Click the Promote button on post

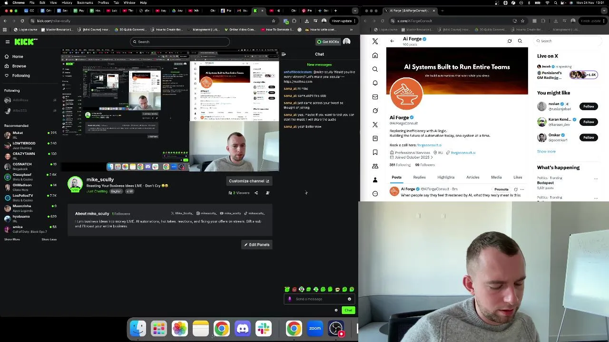coord(501,190)
